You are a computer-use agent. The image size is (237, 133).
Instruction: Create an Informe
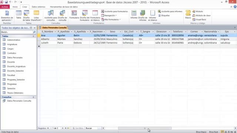(134, 15)
